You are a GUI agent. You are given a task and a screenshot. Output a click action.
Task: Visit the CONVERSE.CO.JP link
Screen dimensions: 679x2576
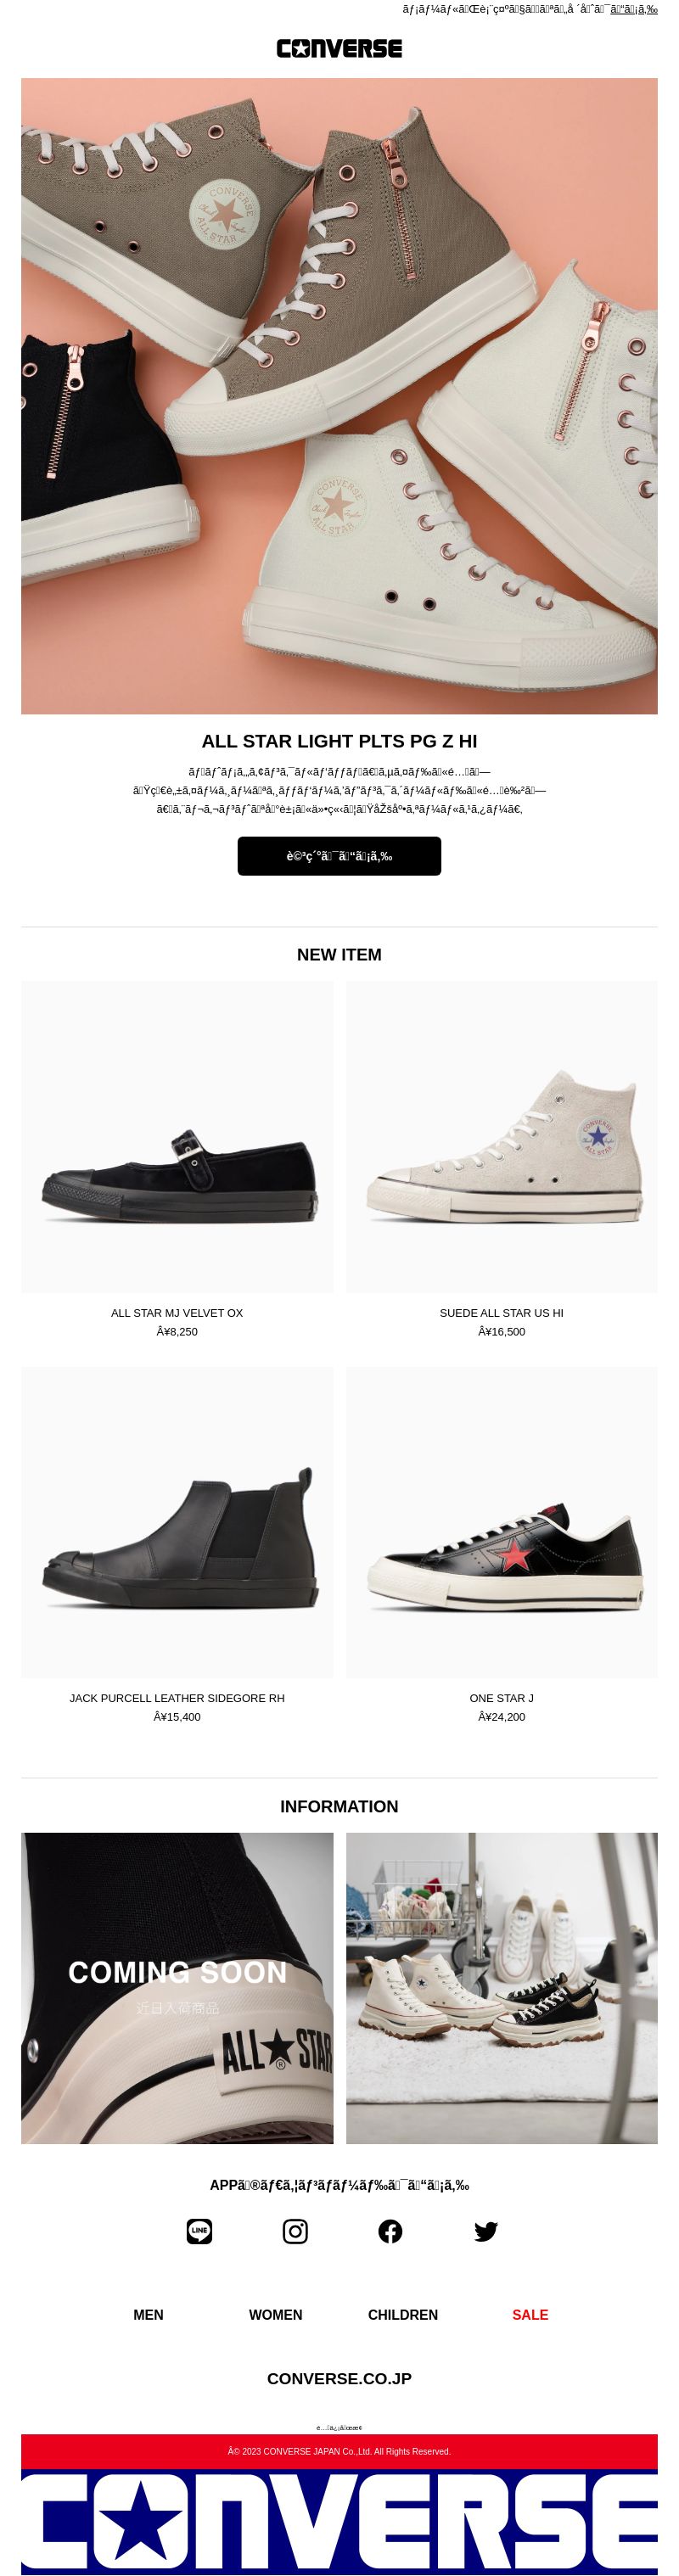pos(339,2378)
